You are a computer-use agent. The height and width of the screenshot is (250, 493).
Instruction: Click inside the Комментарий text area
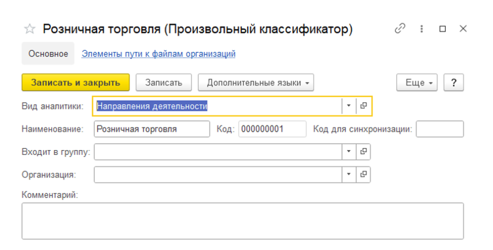[242, 221]
